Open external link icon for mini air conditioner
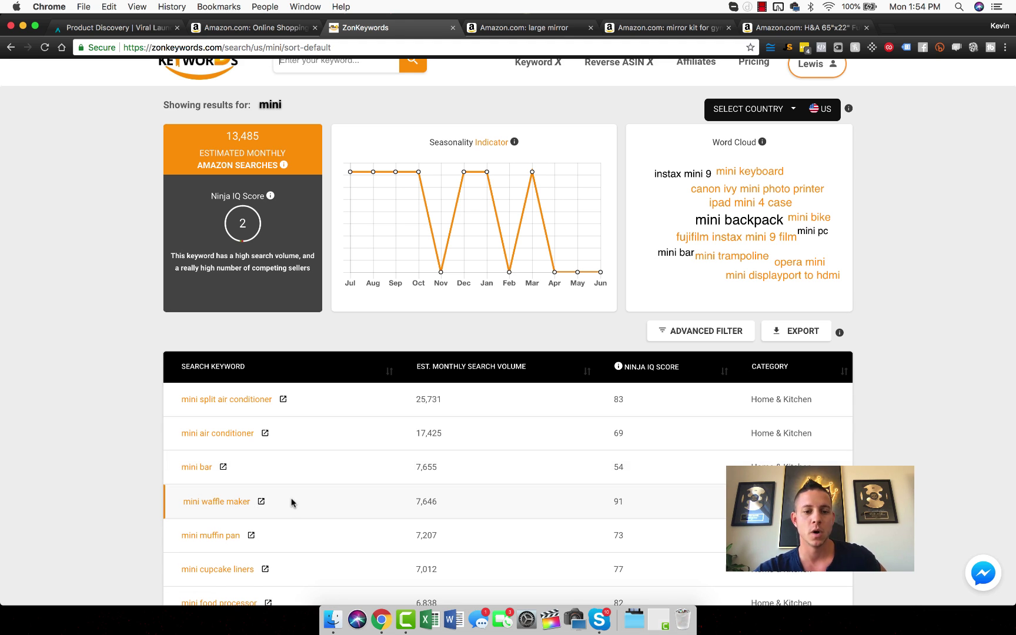 265,433
